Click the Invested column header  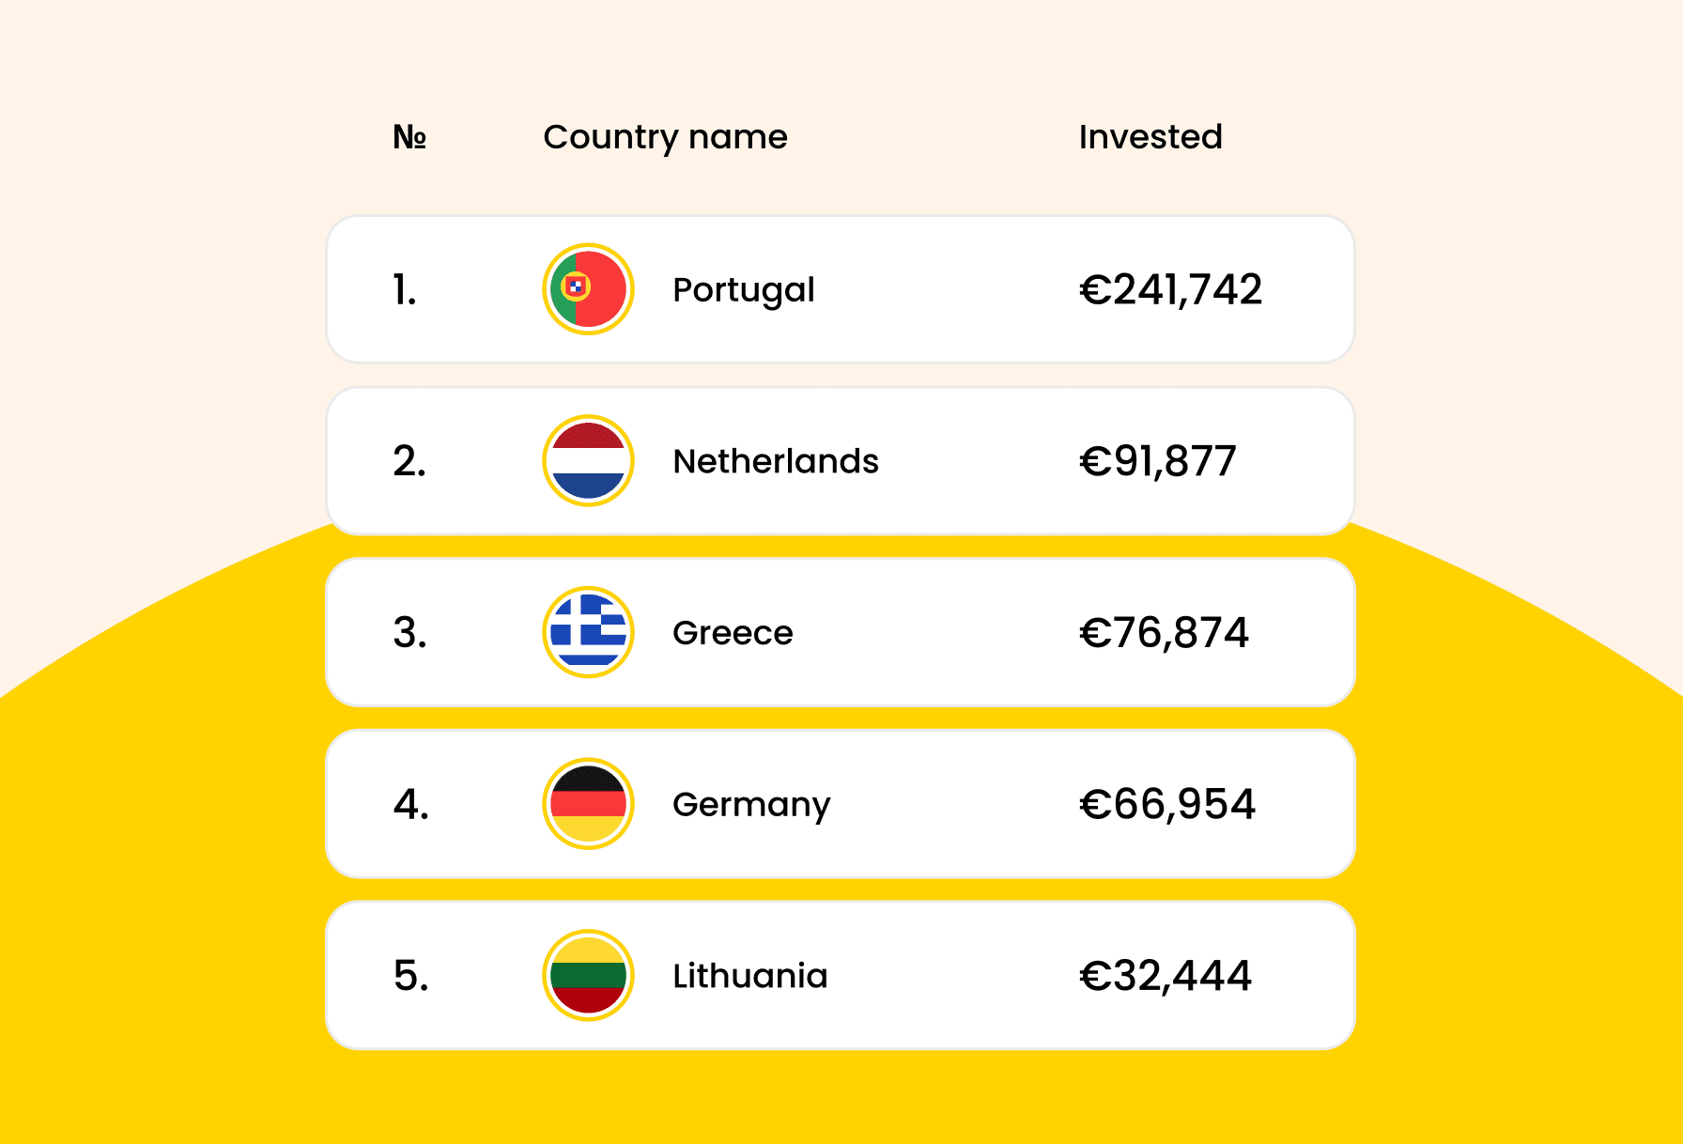click(1150, 137)
